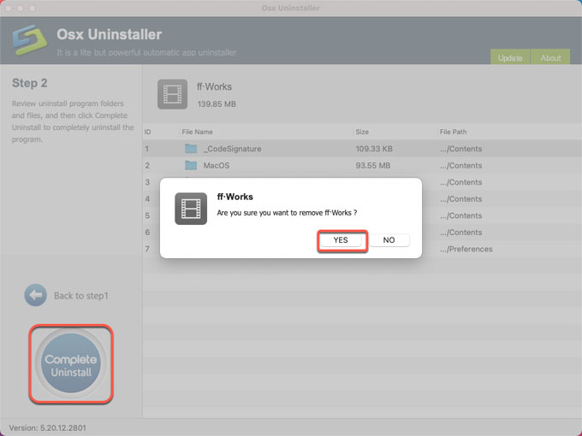Select the _CodeSignature folder icon
This screenshot has height=436, width=582.
pos(191,149)
